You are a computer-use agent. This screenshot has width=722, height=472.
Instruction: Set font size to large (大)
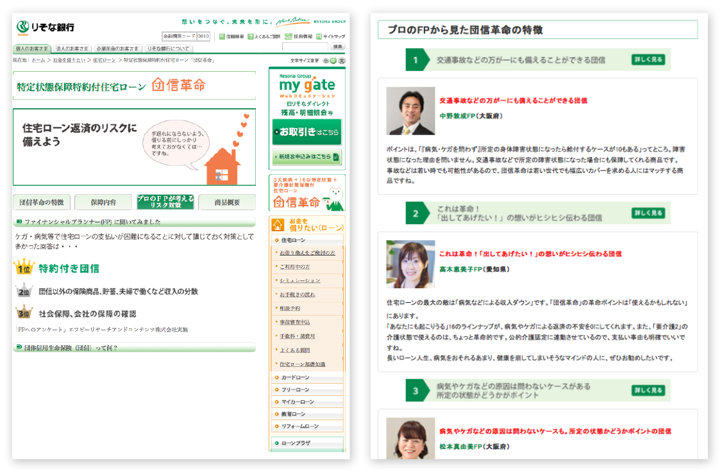342,61
